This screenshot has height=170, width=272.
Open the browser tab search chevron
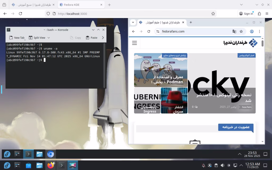coord(133,23)
